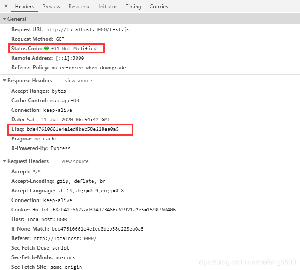The height and width of the screenshot is (270, 300).
Task: Click the X-Powered-By value Express
Action: tap(60, 148)
